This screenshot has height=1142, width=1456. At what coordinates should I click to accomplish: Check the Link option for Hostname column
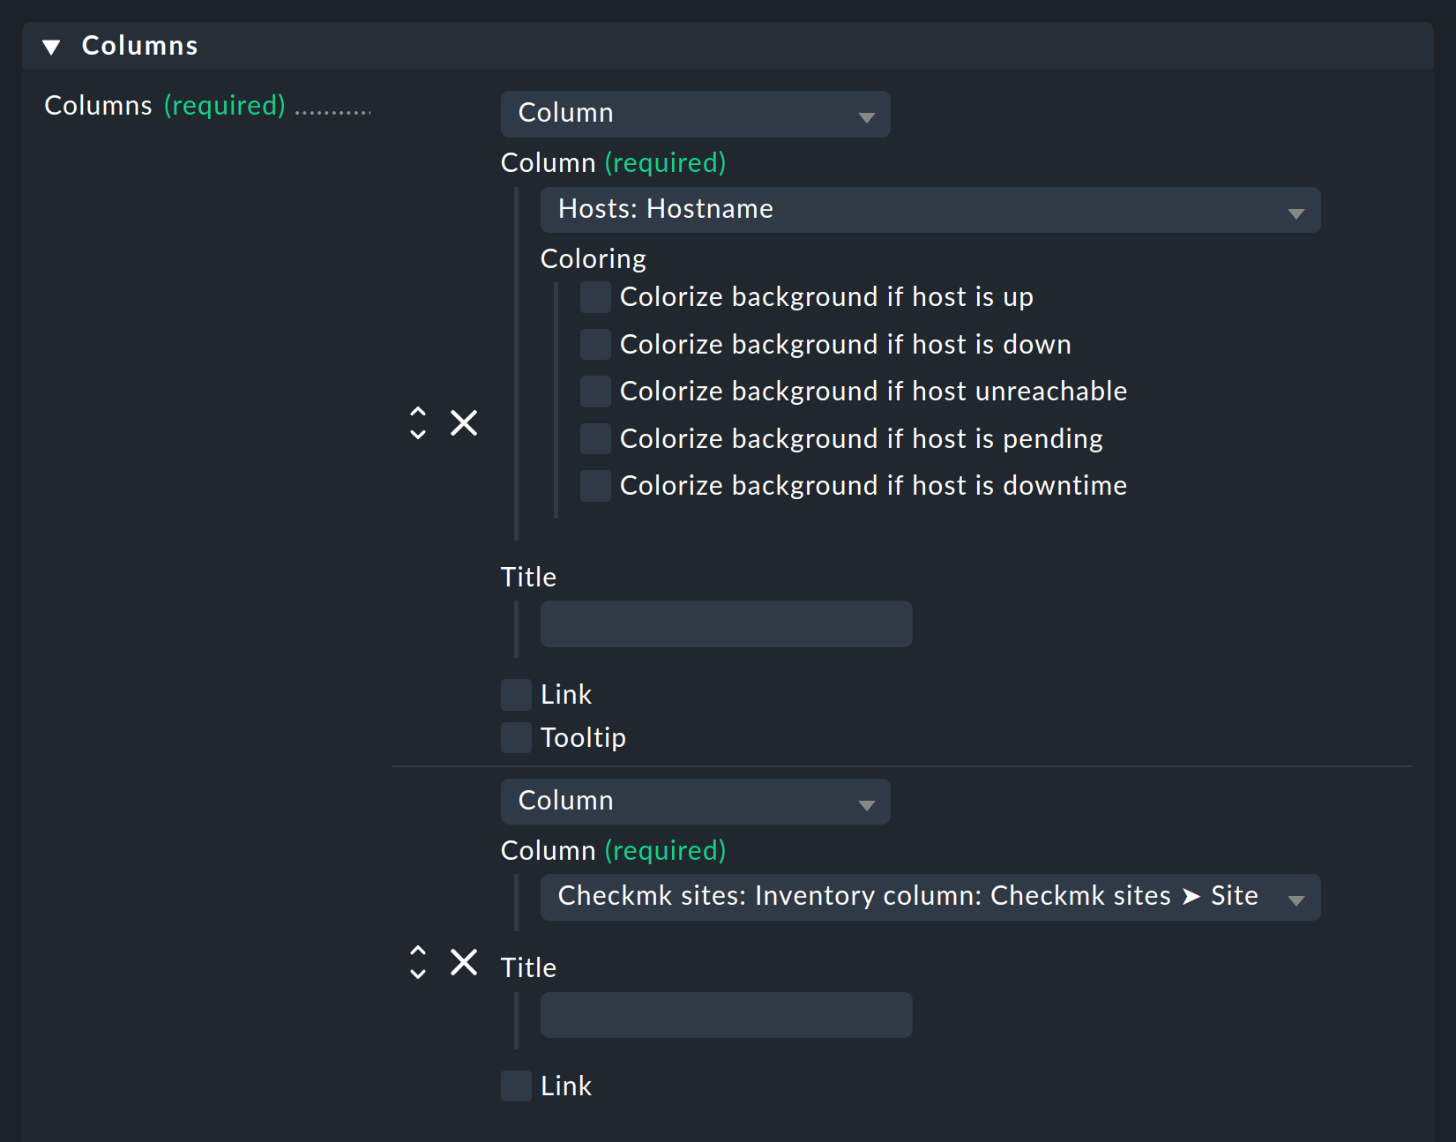pos(516,695)
